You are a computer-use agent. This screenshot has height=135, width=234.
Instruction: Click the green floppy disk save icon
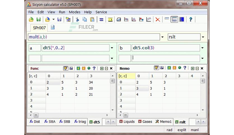pyautogui.click(x=39, y=20)
